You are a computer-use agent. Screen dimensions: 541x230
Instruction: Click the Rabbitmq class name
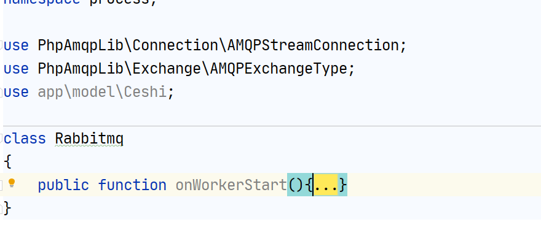89,139
